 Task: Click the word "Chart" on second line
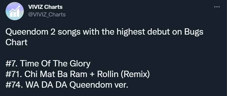(16, 42)
